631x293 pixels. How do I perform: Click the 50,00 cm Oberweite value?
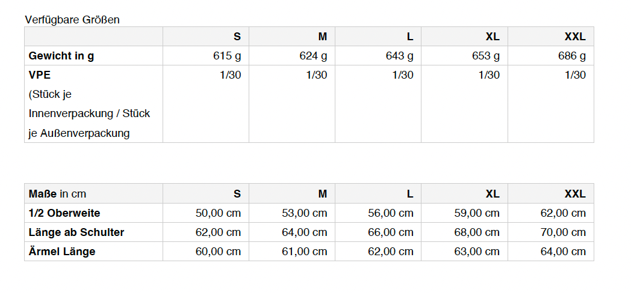218,213
